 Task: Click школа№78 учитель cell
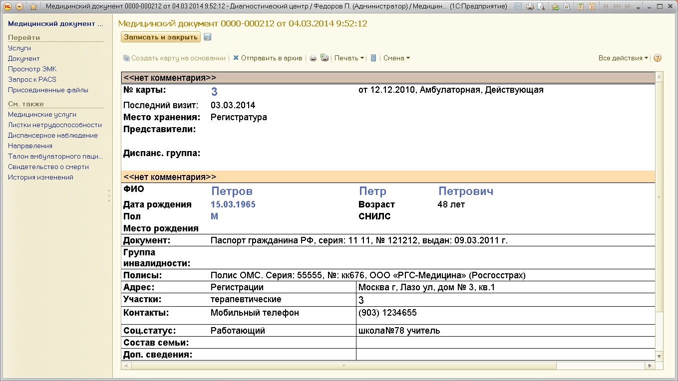click(399, 331)
